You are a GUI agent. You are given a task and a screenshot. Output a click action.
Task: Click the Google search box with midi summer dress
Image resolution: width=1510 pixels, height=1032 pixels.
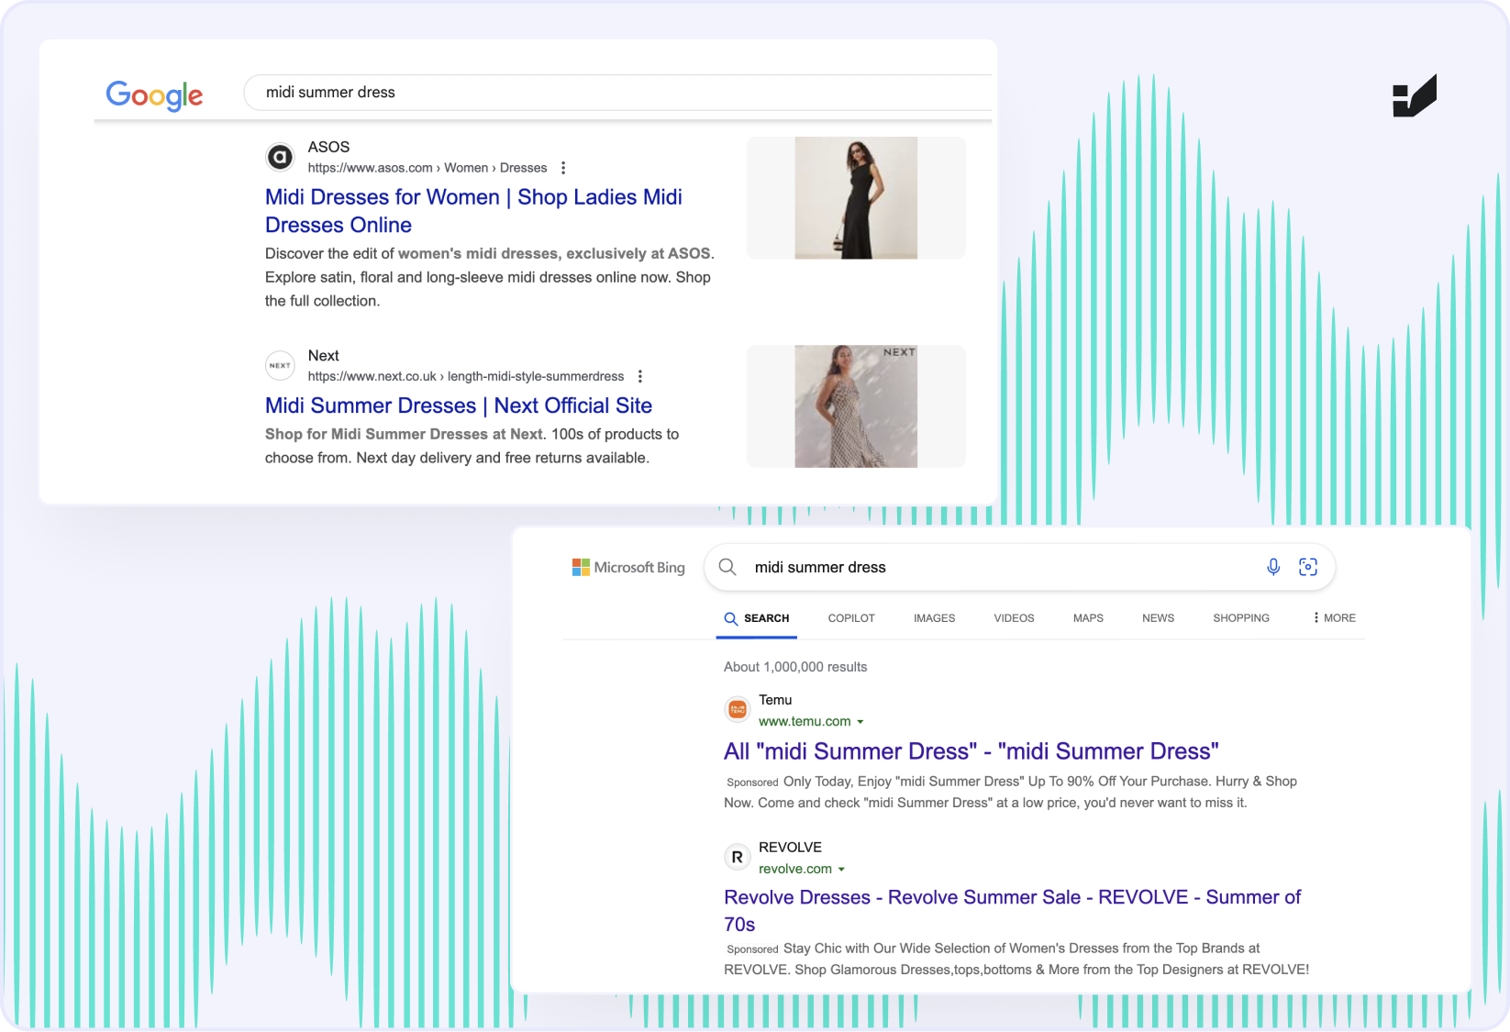coord(618,93)
